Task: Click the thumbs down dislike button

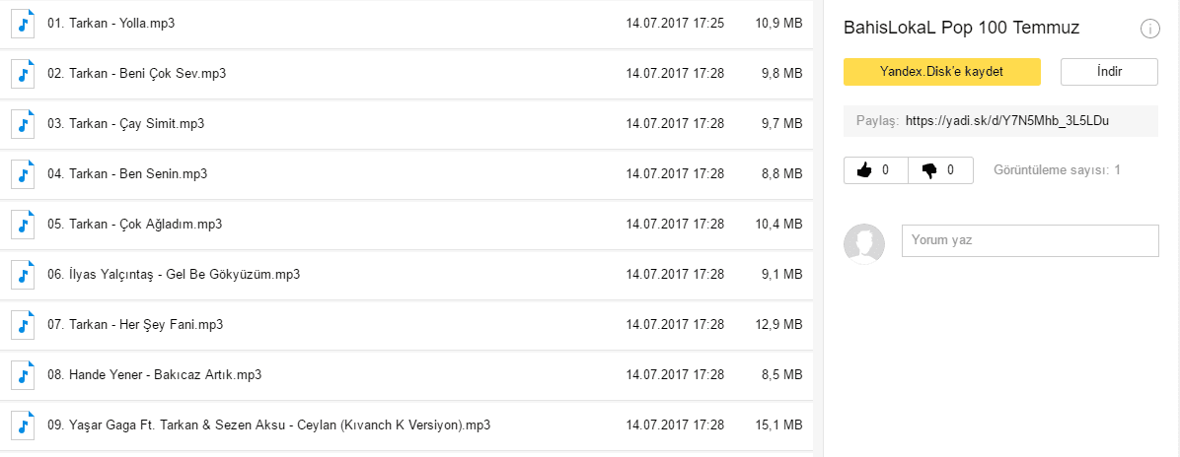Action: point(940,170)
